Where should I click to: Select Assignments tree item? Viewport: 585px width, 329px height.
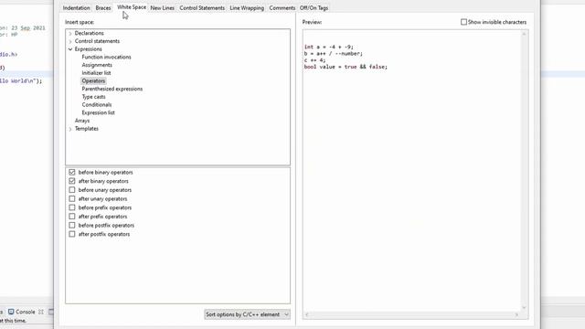click(x=97, y=65)
